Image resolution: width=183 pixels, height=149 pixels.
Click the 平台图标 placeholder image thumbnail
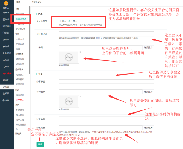tap(69, 101)
